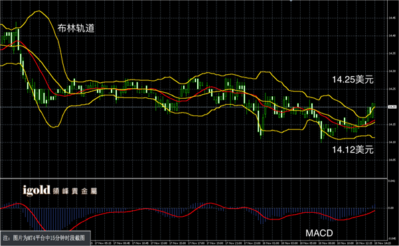Click the MACD indicator label
This screenshot has width=399, height=246.
(319, 233)
